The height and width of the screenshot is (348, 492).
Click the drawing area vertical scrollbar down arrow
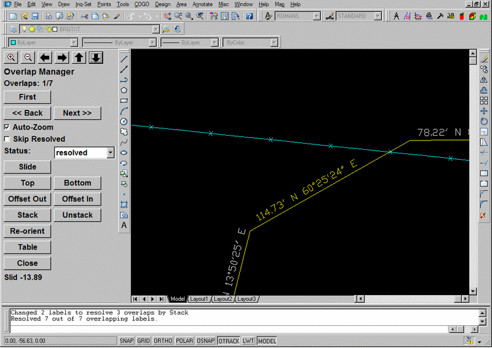473,292
